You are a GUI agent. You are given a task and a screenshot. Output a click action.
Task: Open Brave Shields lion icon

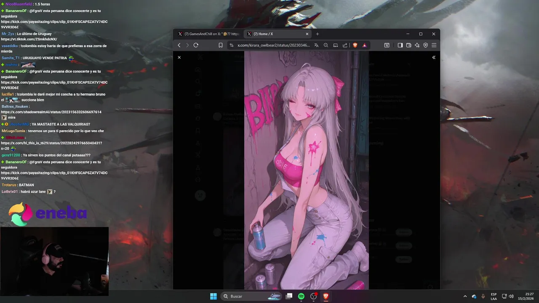[355, 45]
